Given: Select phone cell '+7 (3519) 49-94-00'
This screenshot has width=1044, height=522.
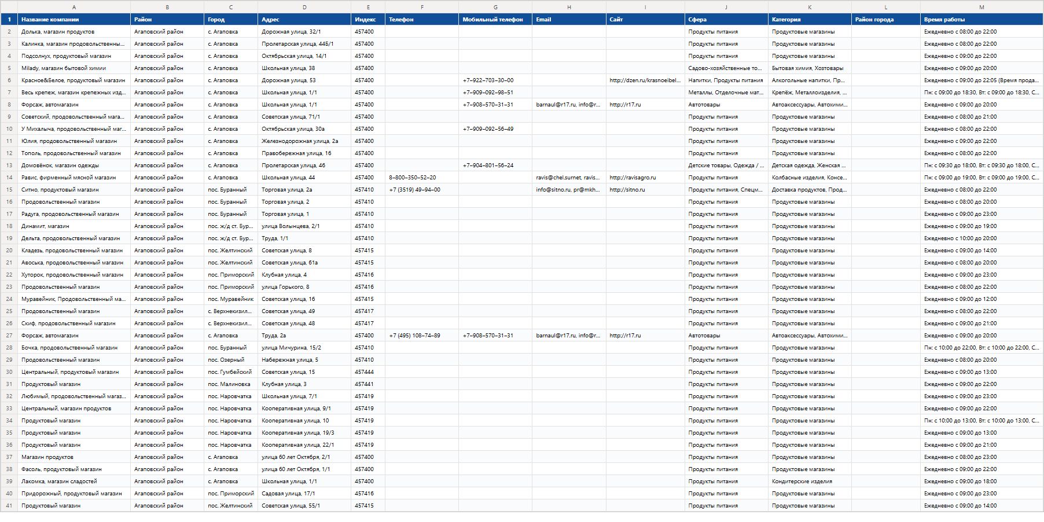Looking at the screenshot, I should click(422, 190).
